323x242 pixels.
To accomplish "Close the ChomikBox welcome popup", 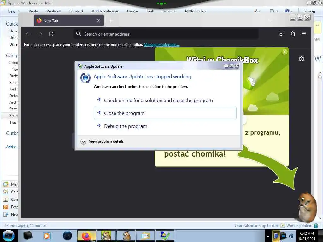I will pos(285,52).
